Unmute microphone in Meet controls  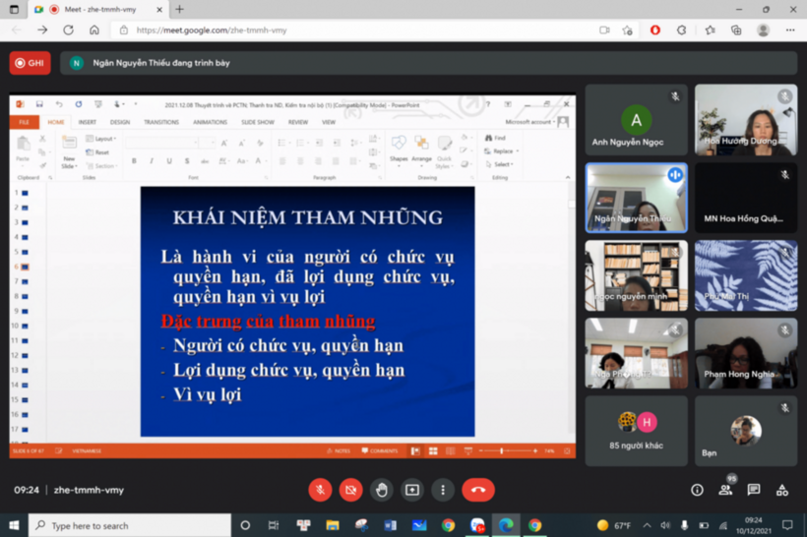(x=320, y=490)
